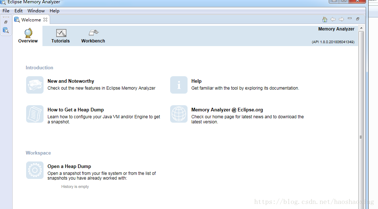
Task: Click the How to Get a Heap Dump icon
Action: [35, 114]
